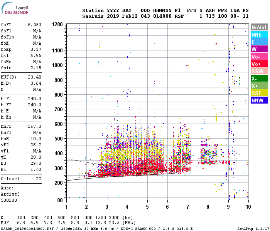Click the yE value 20.0
This screenshot has height=231, width=270.
(36, 157)
